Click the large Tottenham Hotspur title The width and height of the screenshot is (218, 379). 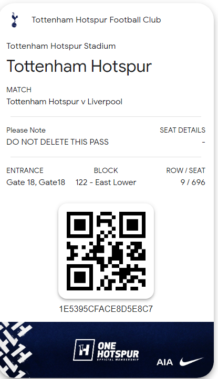coord(79,66)
